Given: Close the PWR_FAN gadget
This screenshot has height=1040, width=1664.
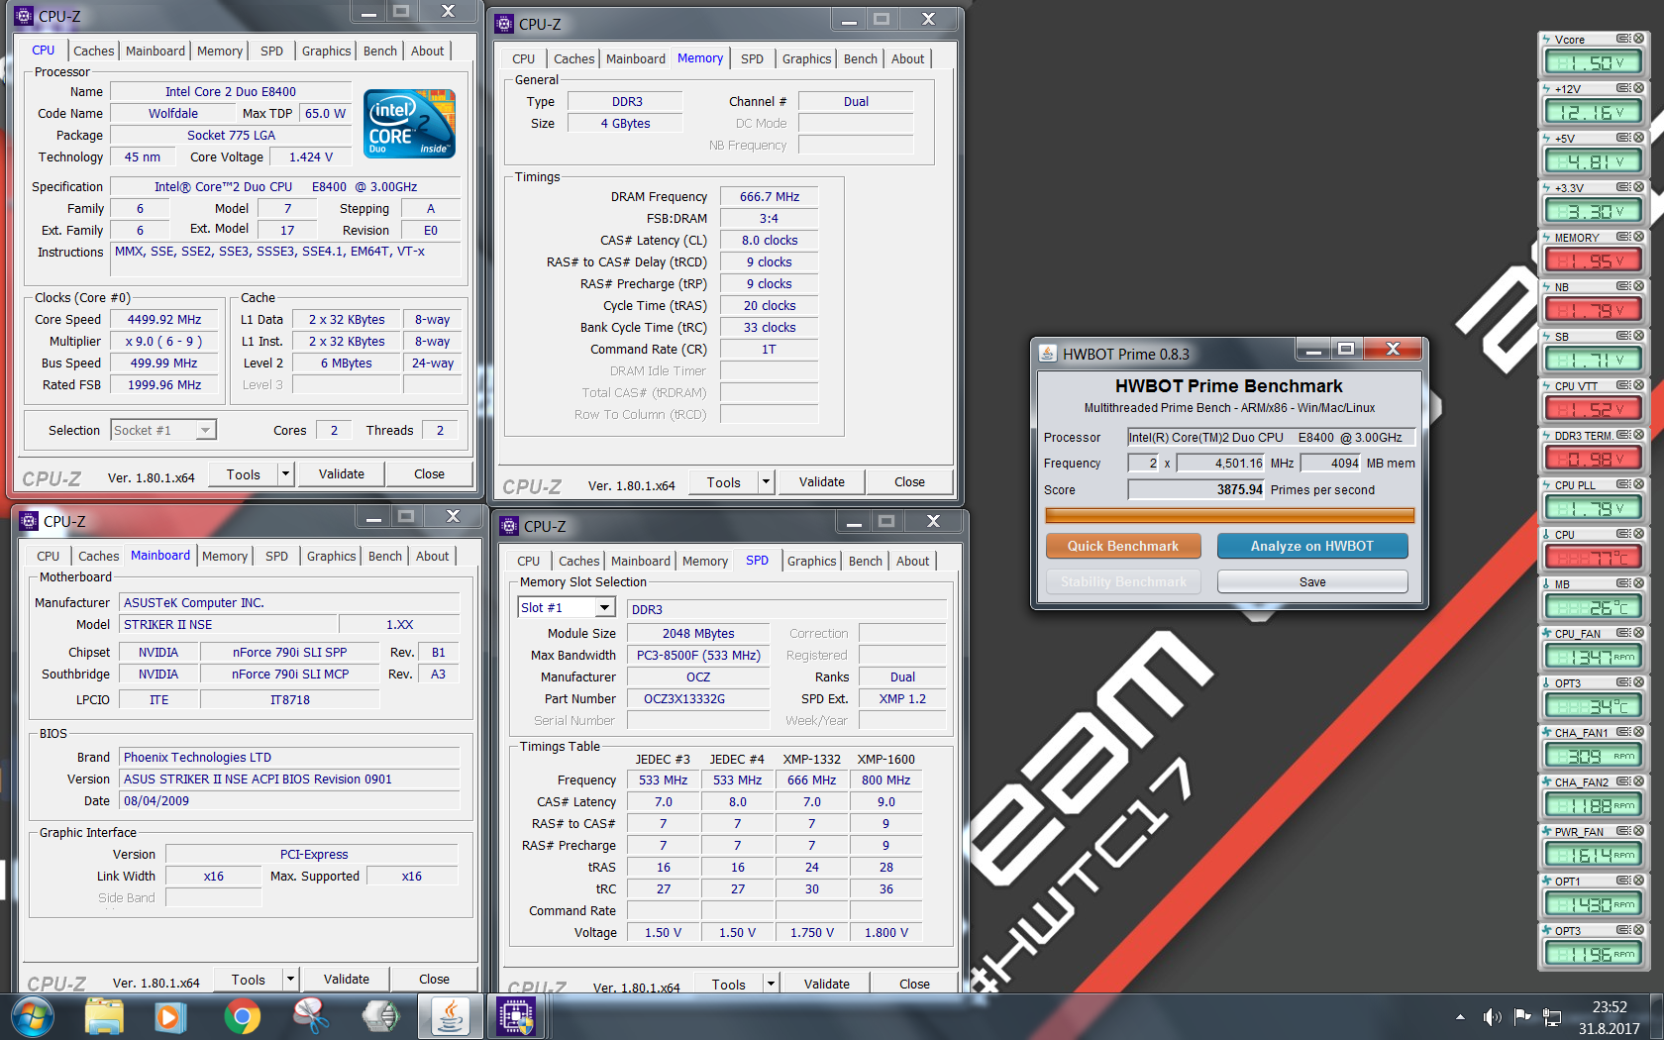Looking at the screenshot, I should (x=1638, y=831).
